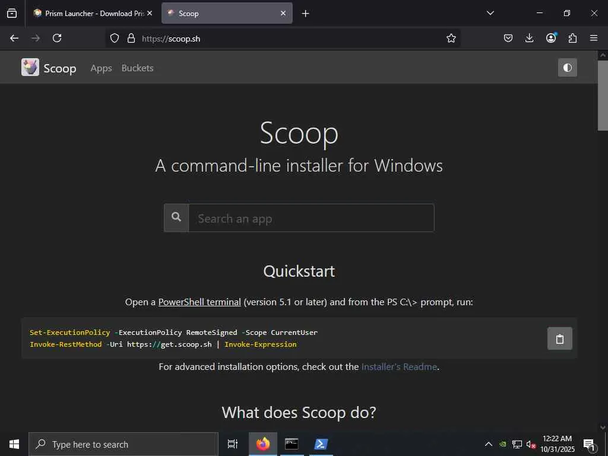Open the muted volume tray icon

(531, 444)
